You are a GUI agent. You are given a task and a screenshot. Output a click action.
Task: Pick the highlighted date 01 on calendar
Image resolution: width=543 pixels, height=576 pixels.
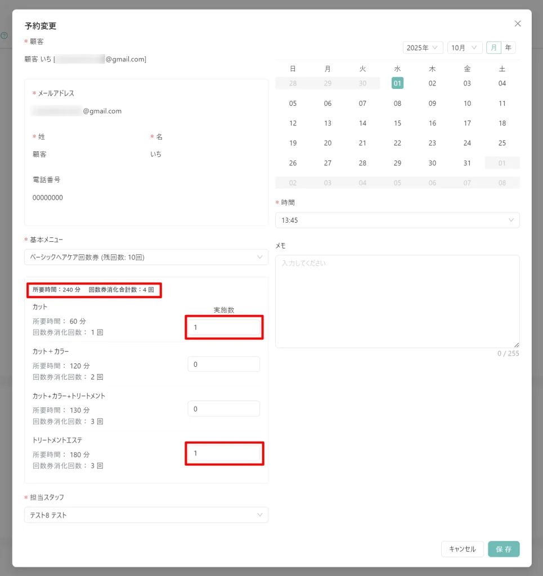397,83
